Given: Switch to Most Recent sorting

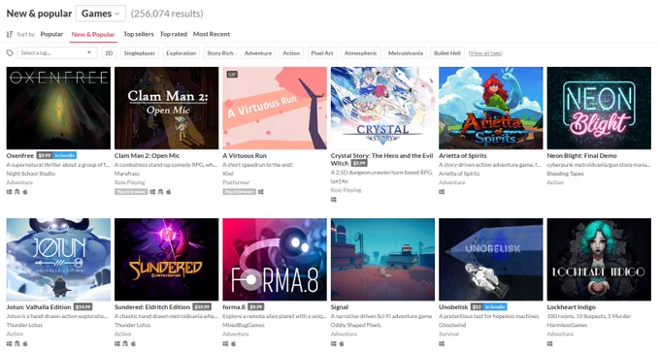Looking at the screenshot, I should (212, 34).
